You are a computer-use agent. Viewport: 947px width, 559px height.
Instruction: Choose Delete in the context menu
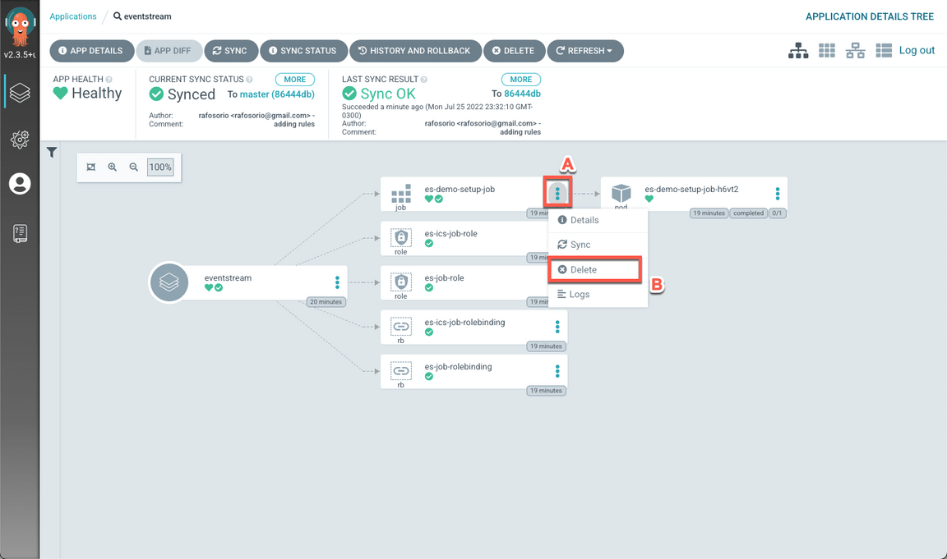click(x=584, y=269)
